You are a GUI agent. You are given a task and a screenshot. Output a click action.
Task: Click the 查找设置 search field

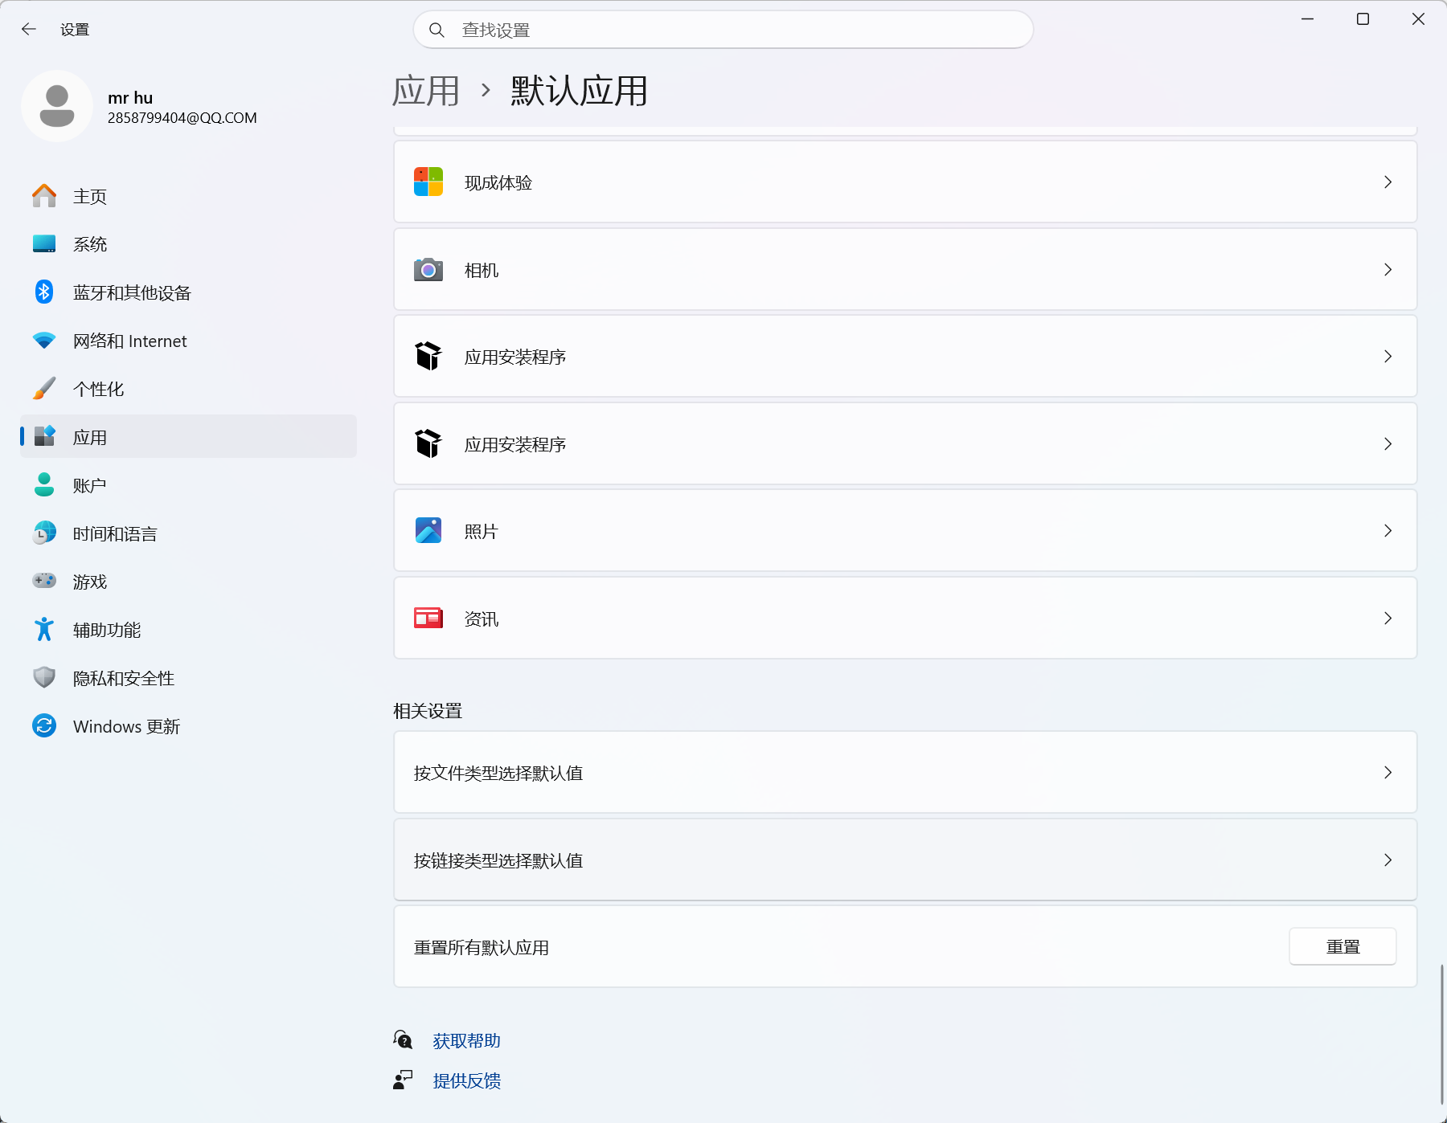click(x=723, y=30)
